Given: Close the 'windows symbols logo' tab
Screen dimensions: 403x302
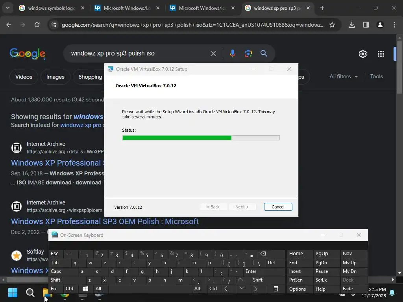Looking at the screenshot, I should click(83, 8).
